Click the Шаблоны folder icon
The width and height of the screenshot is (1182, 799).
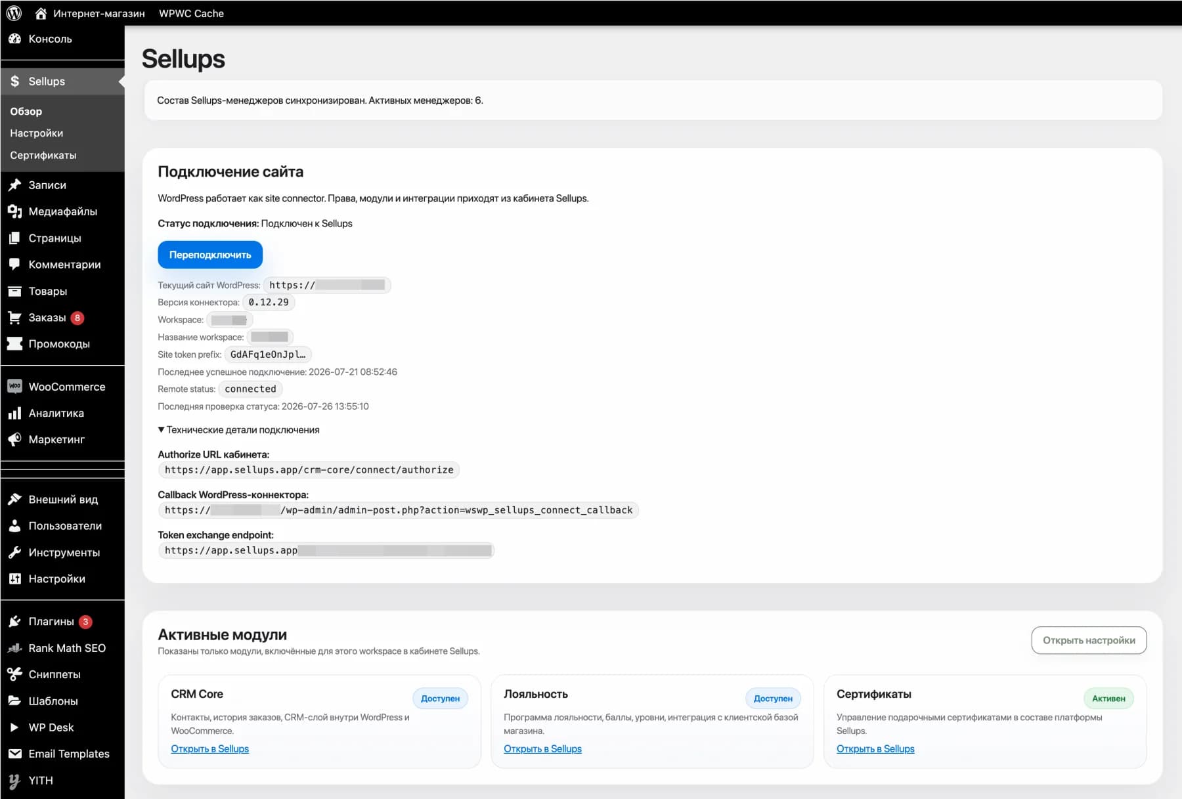point(14,701)
